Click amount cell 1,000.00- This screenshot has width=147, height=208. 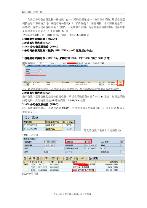tap(104, 164)
